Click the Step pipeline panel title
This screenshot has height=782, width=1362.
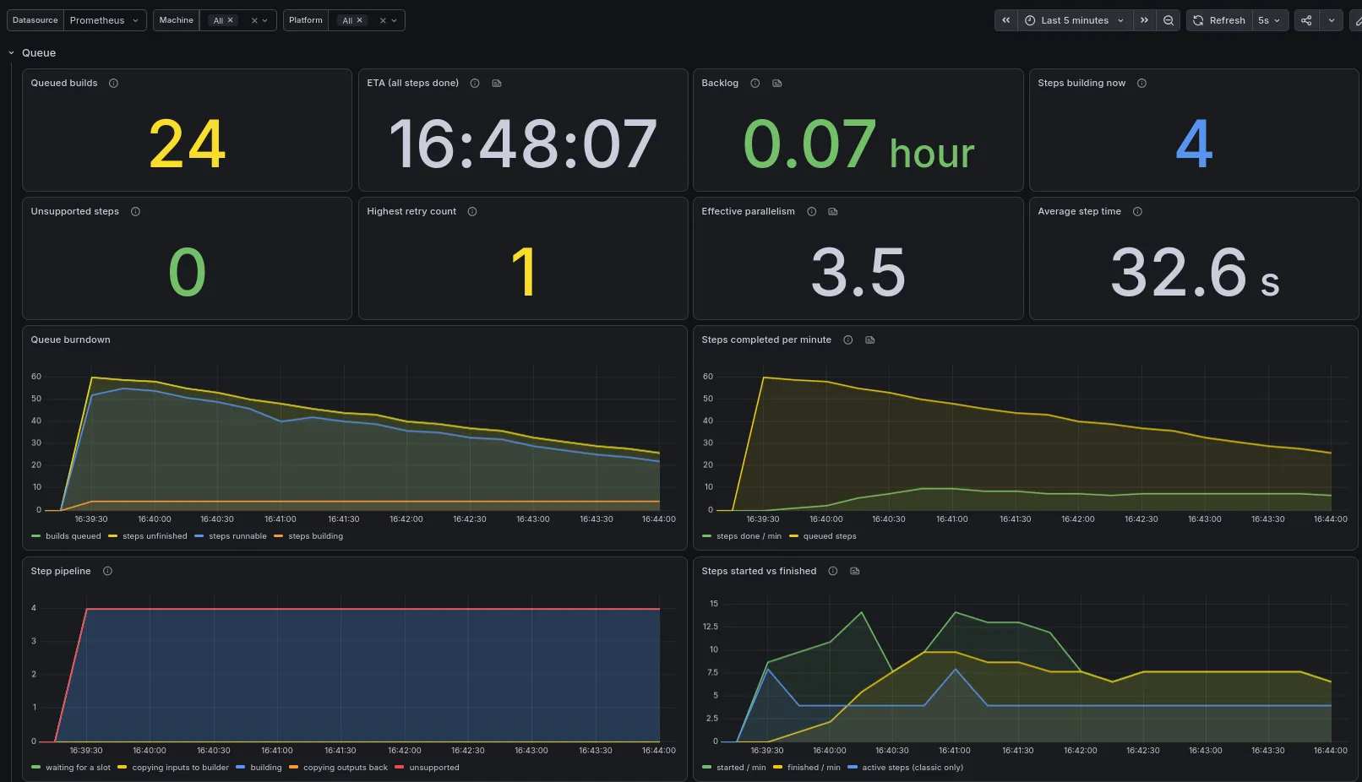pos(61,571)
